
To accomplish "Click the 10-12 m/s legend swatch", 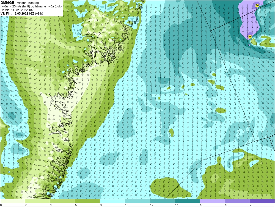I will (137, 201).
